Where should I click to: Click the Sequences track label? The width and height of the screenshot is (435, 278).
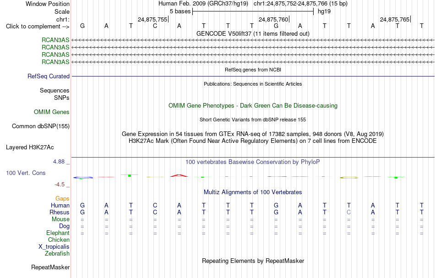54,90
